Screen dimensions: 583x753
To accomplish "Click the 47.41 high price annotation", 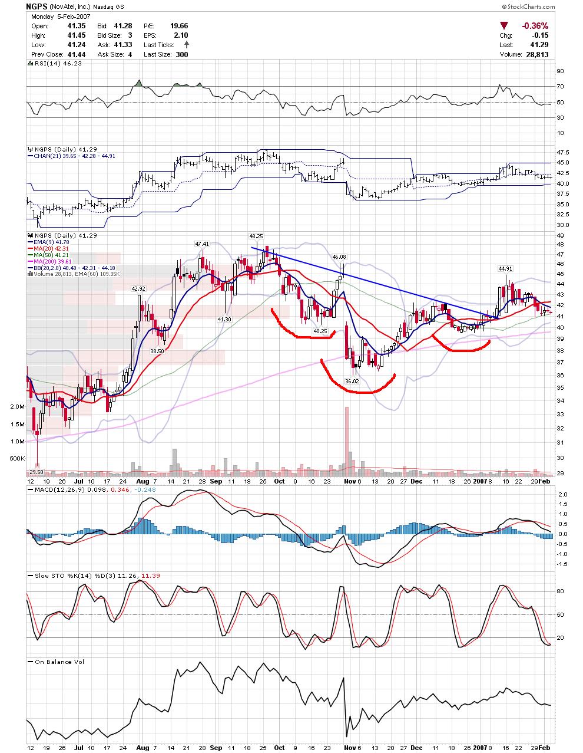I will (203, 244).
